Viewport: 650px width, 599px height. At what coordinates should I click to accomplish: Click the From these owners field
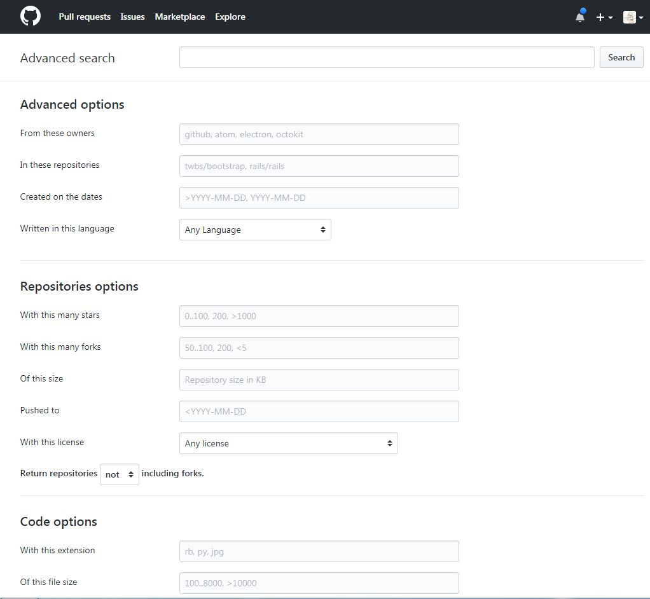click(x=319, y=134)
